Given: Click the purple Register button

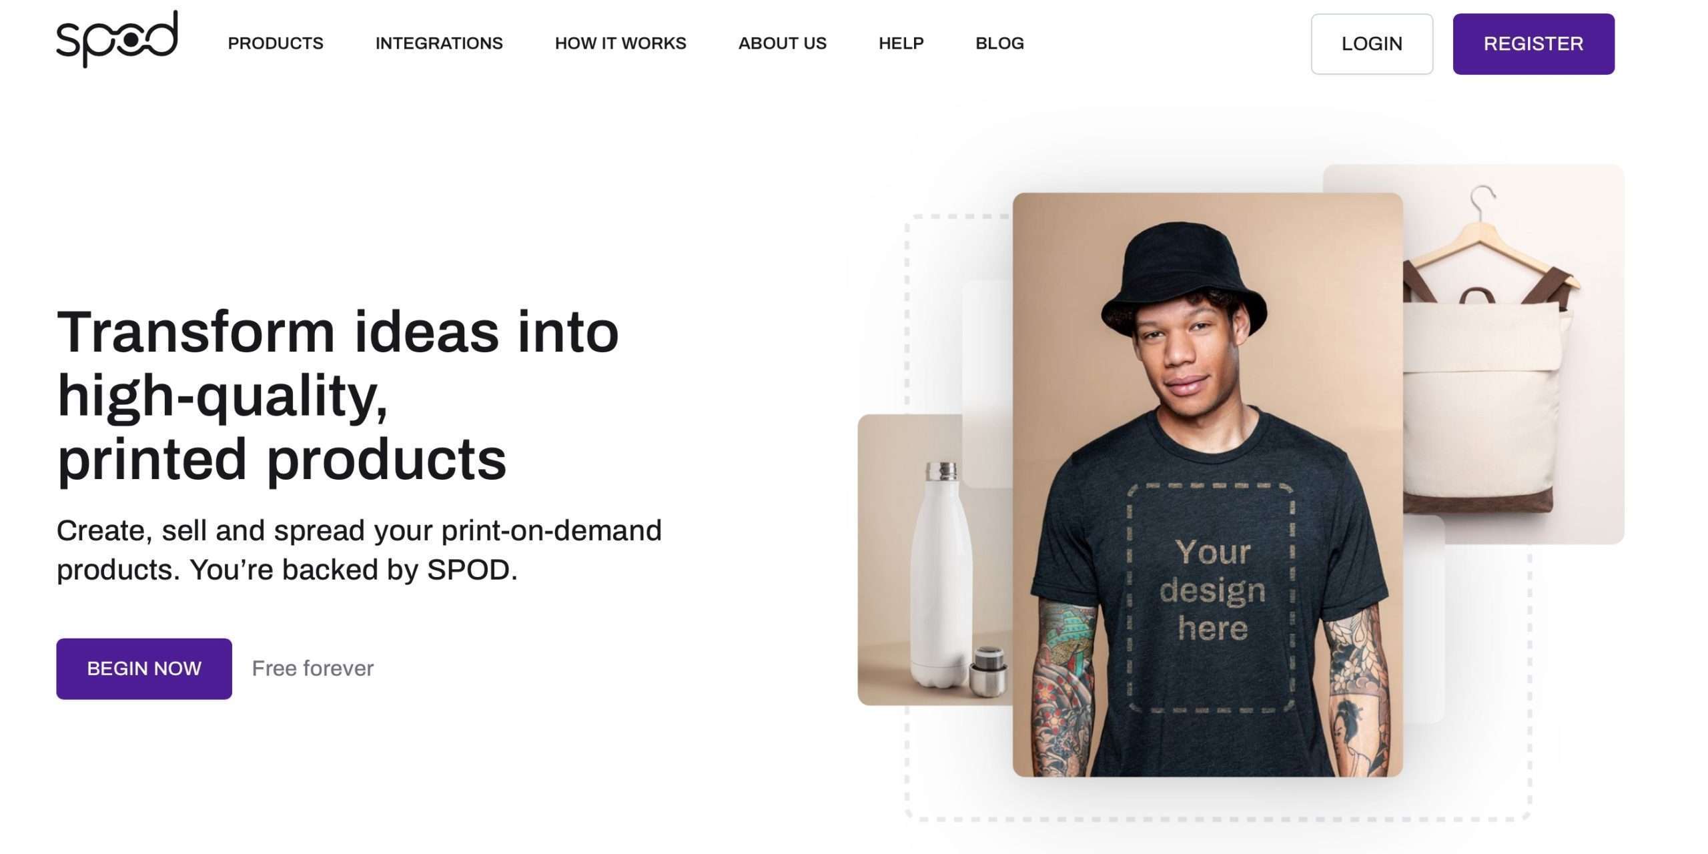Looking at the screenshot, I should tap(1533, 44).
